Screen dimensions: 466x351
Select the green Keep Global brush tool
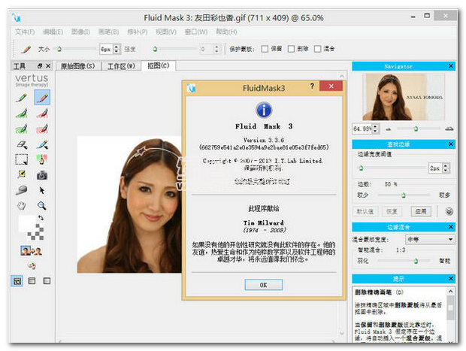click(21, 129)
